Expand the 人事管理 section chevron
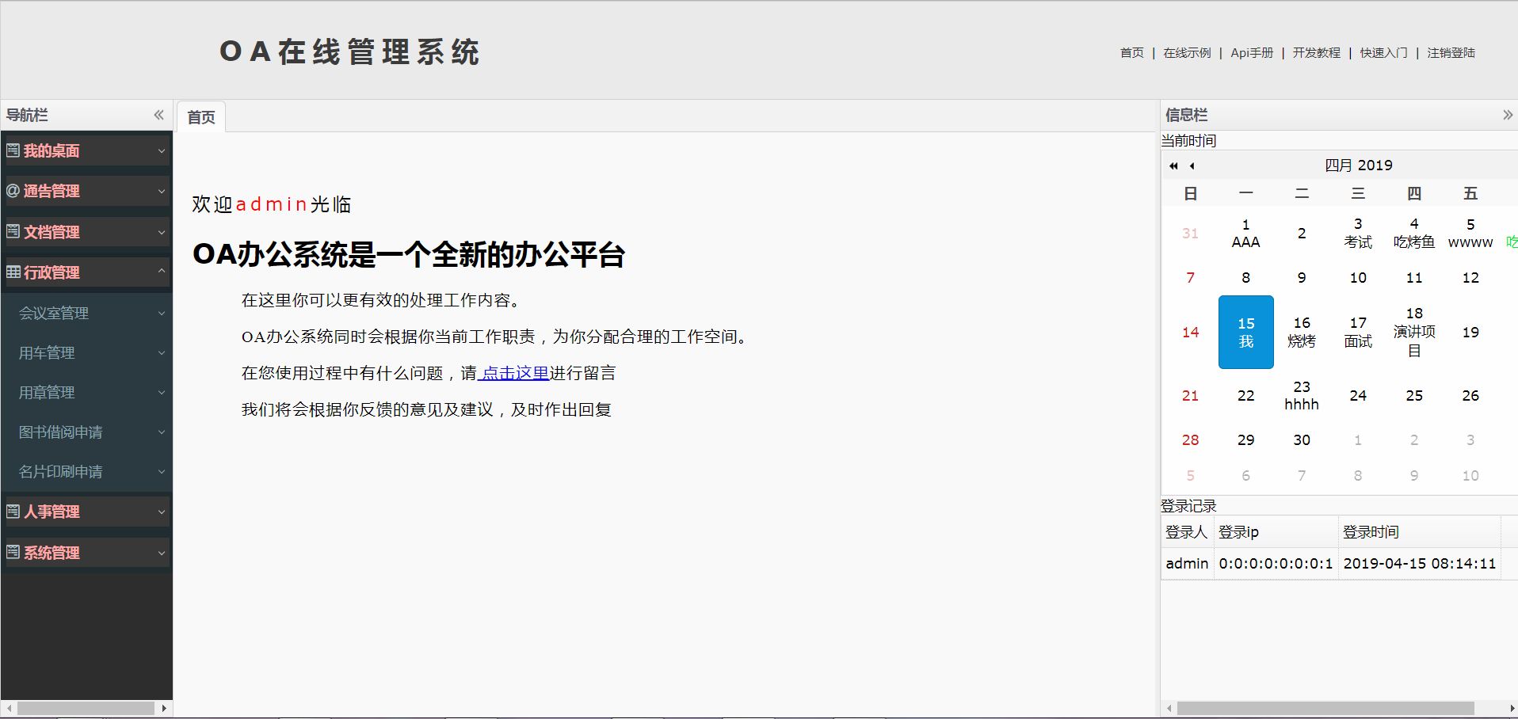Screen dimensions: 1518x719 162,512
